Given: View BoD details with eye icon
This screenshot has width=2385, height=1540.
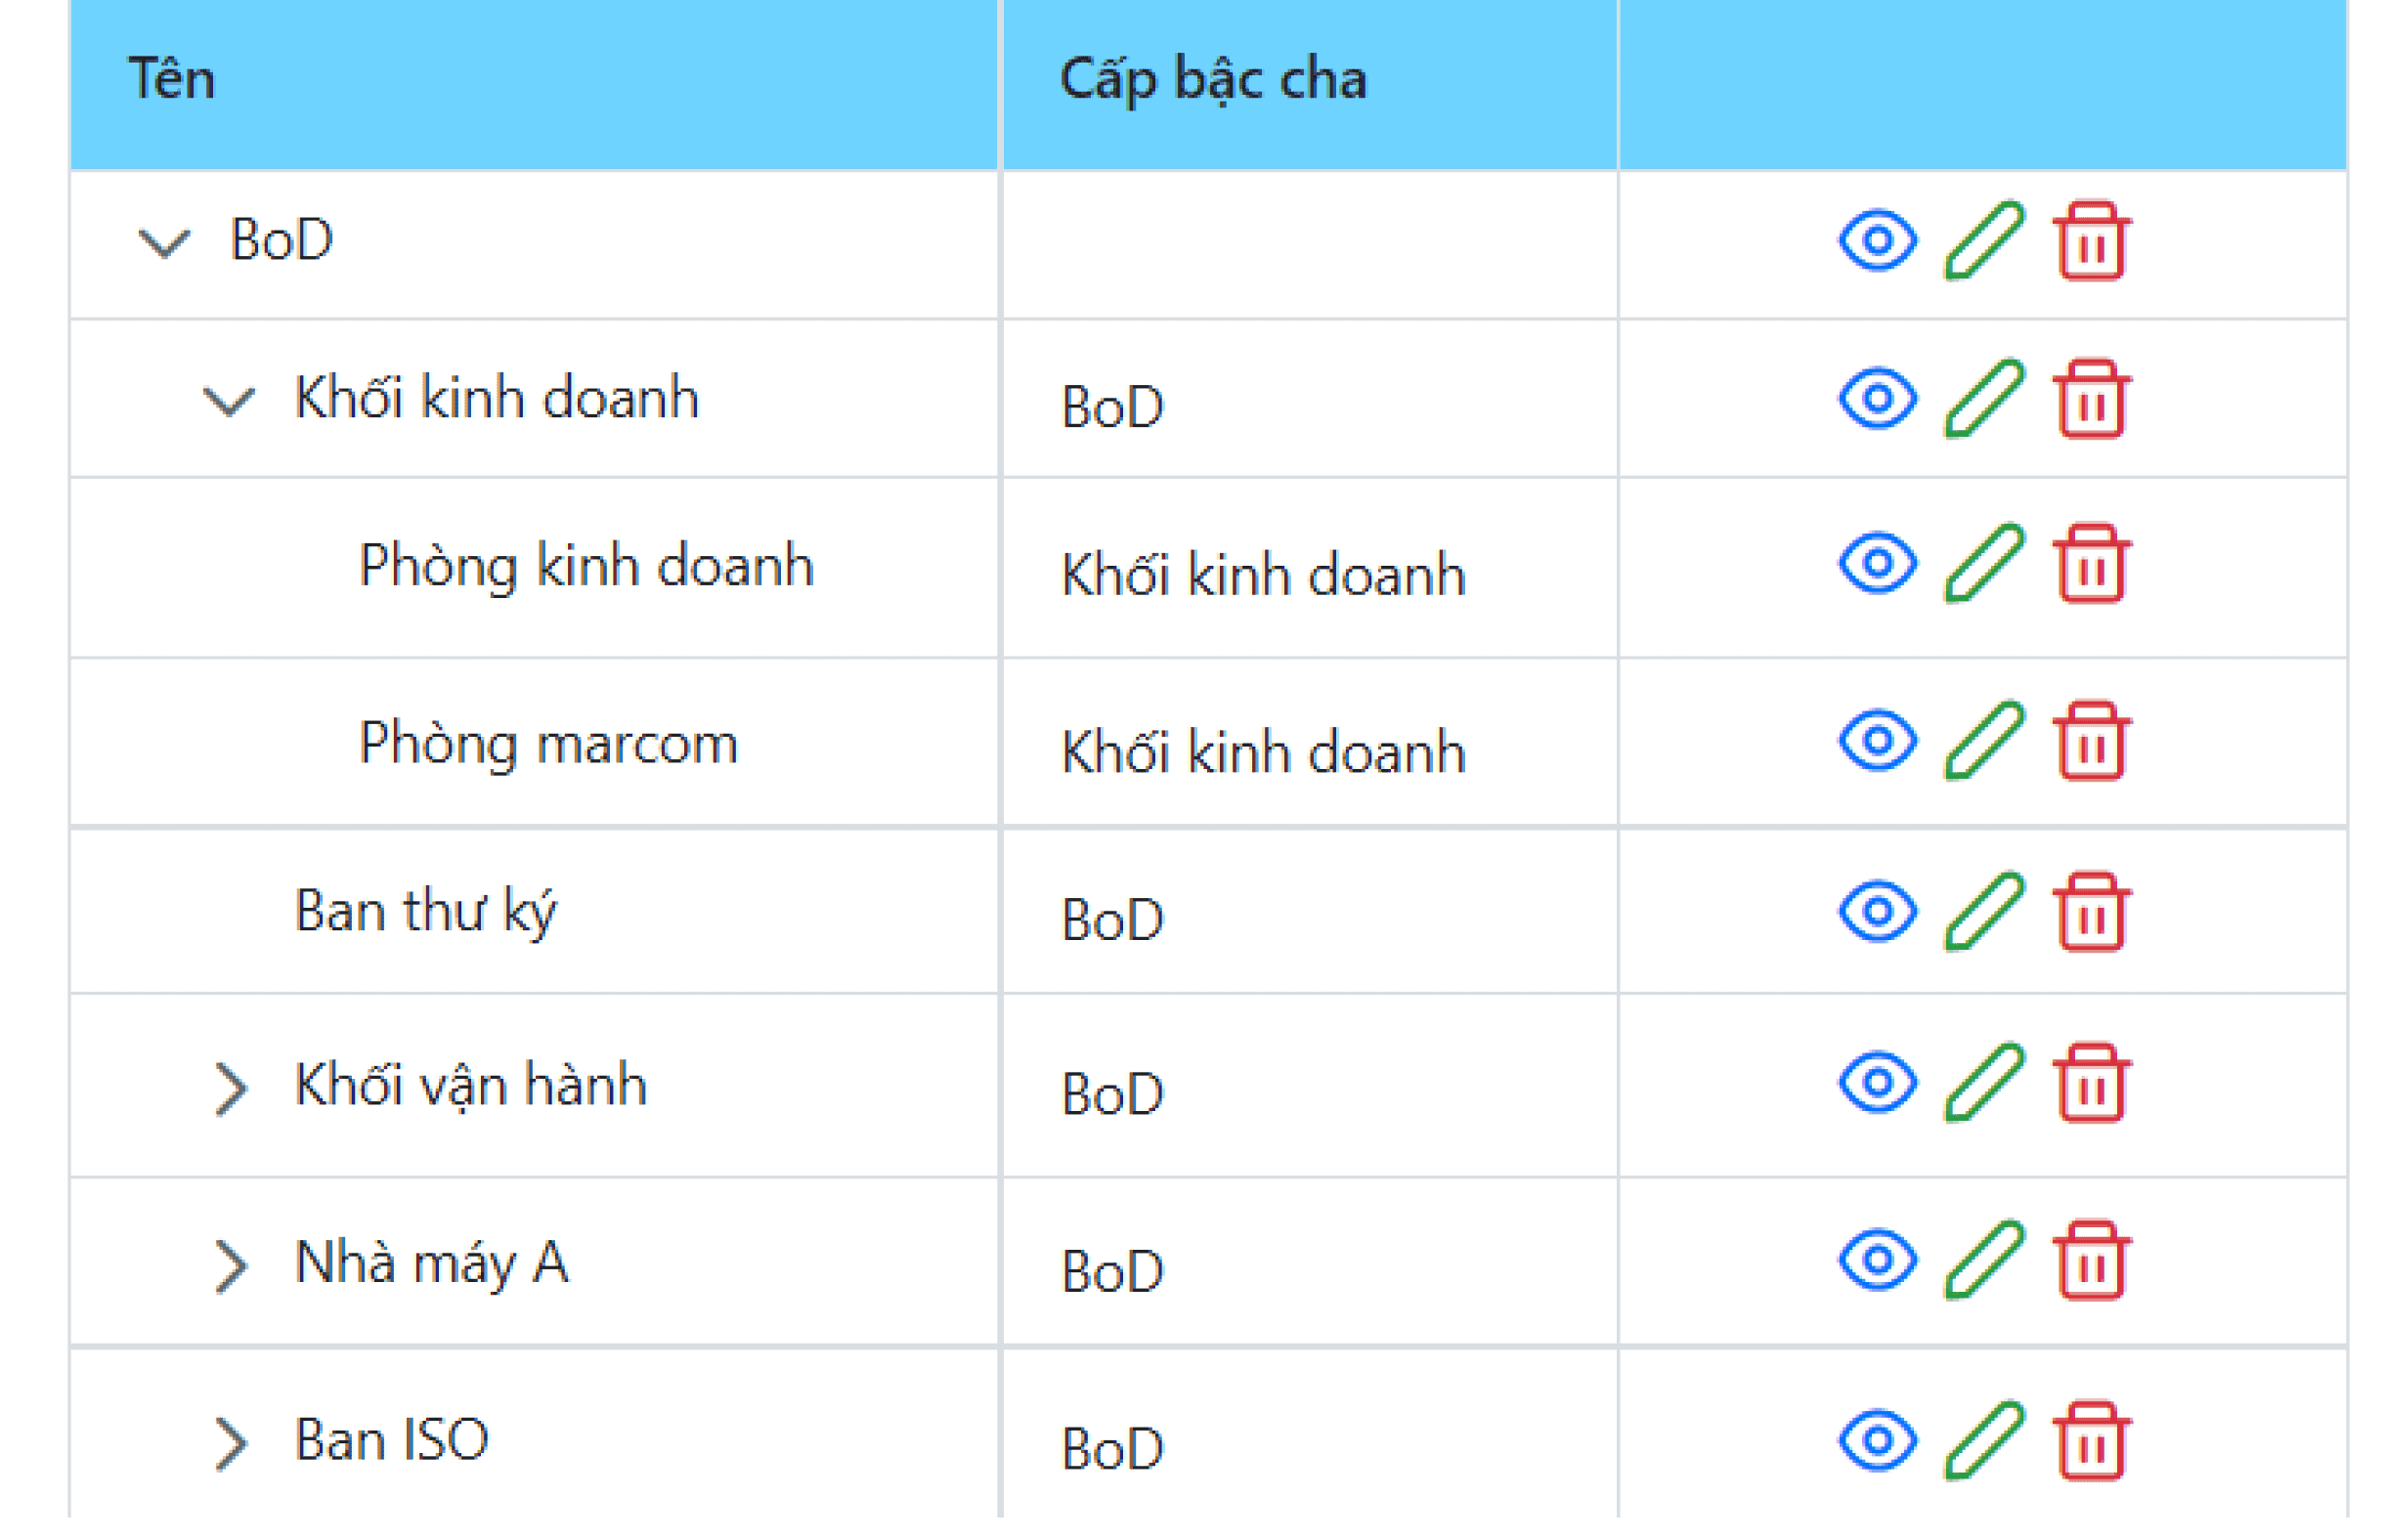Looking at the screenshot, I should 1879,242.
